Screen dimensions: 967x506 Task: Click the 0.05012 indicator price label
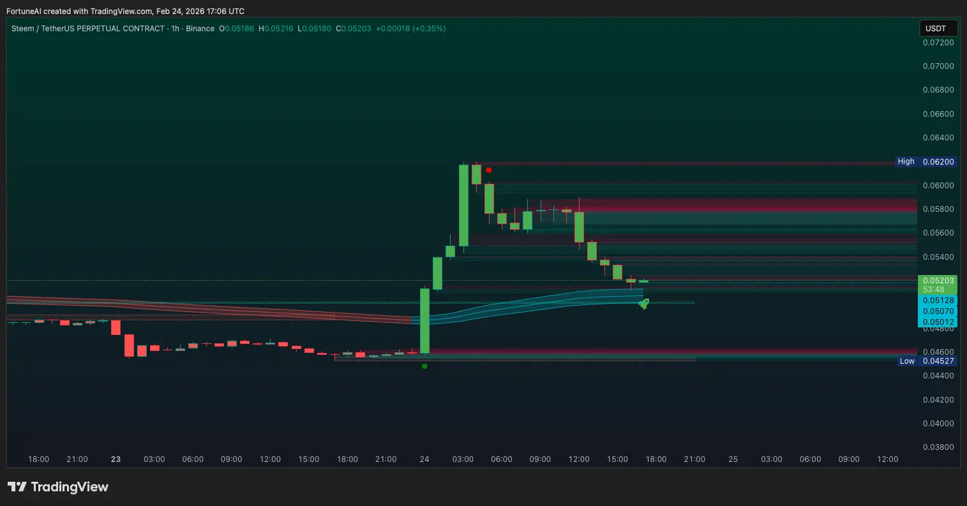(938, 322)
